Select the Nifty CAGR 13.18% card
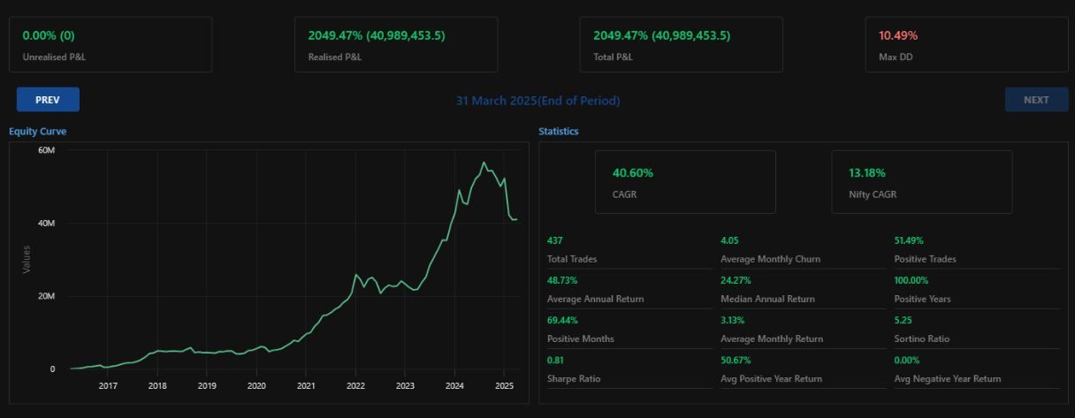 click(921, 182)
